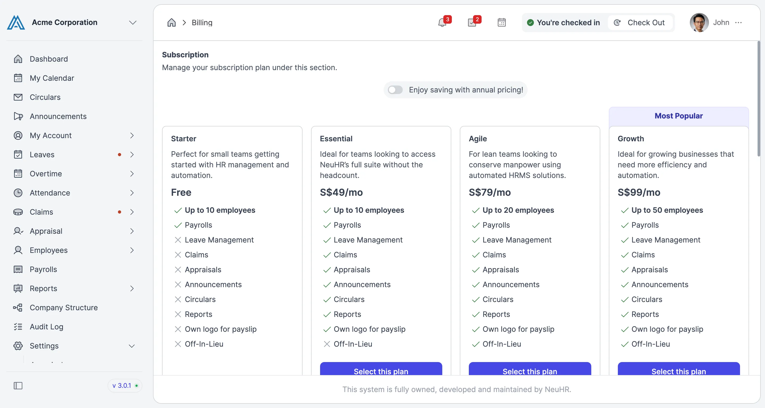The width and height of the screenshot is (765, 408).
Task: Expand the Overtime submenu chevron
Action: tap(132, 174)
